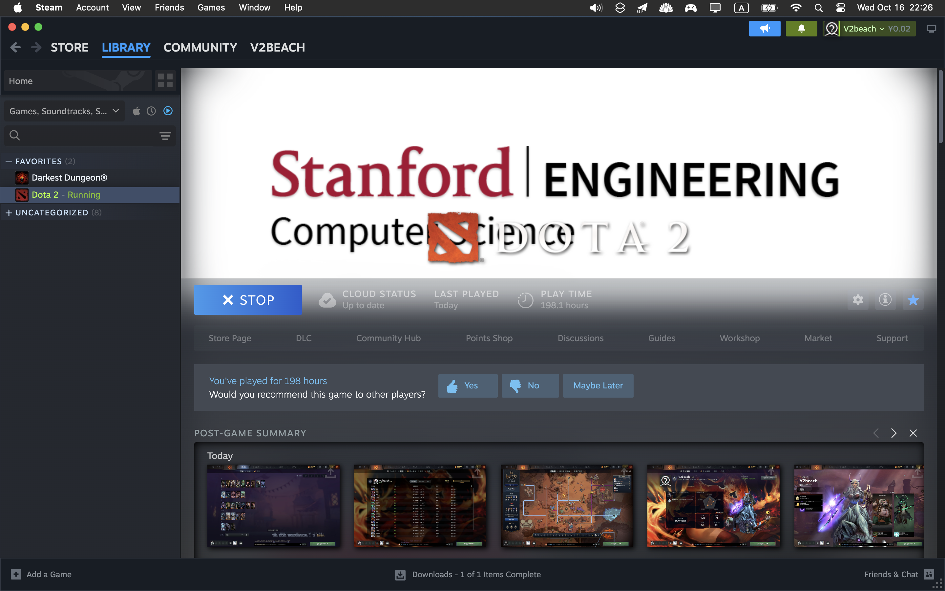Remove Dota 2 from favorites star
This screenshot has width=945, height=591.
(x=913, y=300)
